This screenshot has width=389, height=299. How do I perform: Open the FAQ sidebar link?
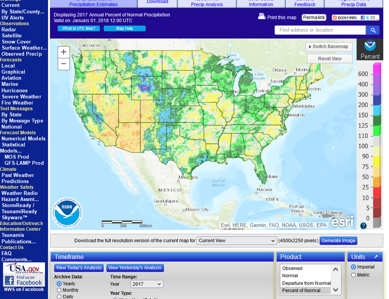coord(6,254)
